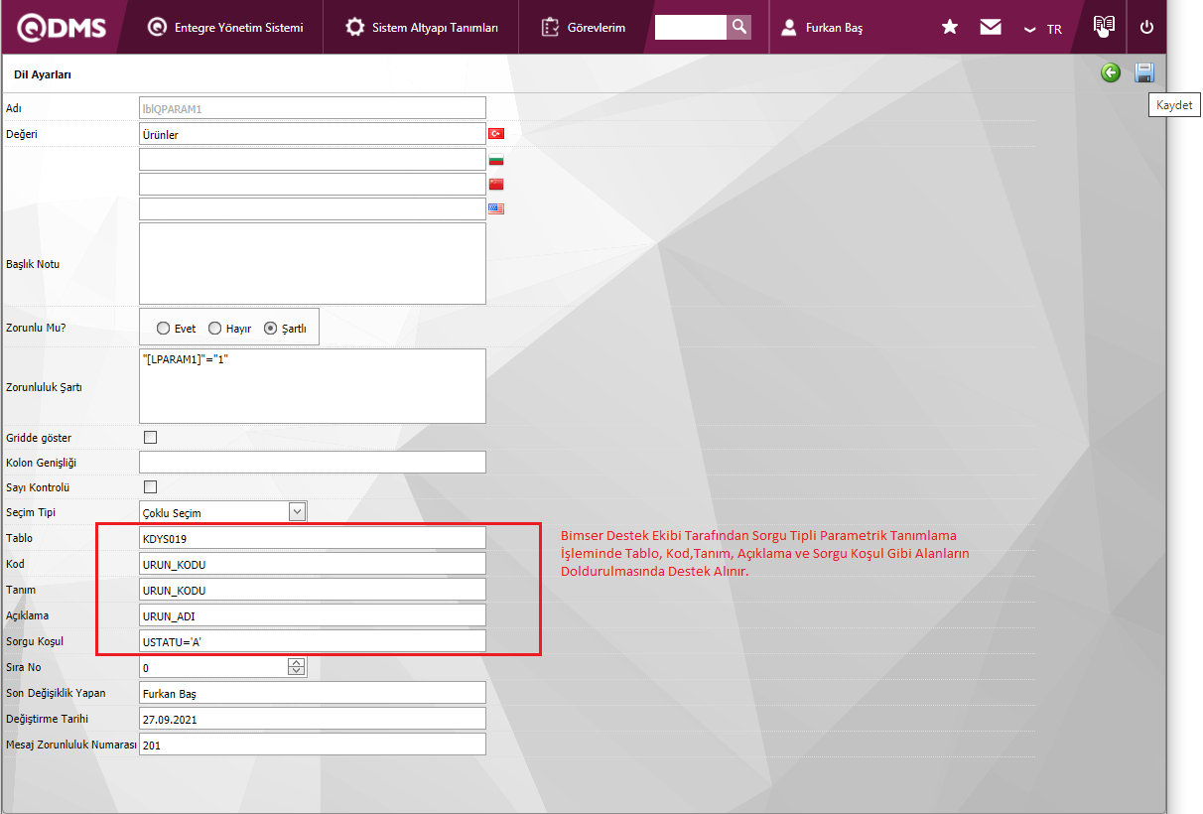
Task: Click the Görevlerim clipboard icon
Action: (551, 28)
